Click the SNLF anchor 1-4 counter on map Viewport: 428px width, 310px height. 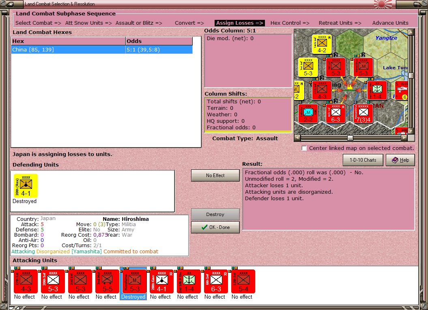coord(377,90)
